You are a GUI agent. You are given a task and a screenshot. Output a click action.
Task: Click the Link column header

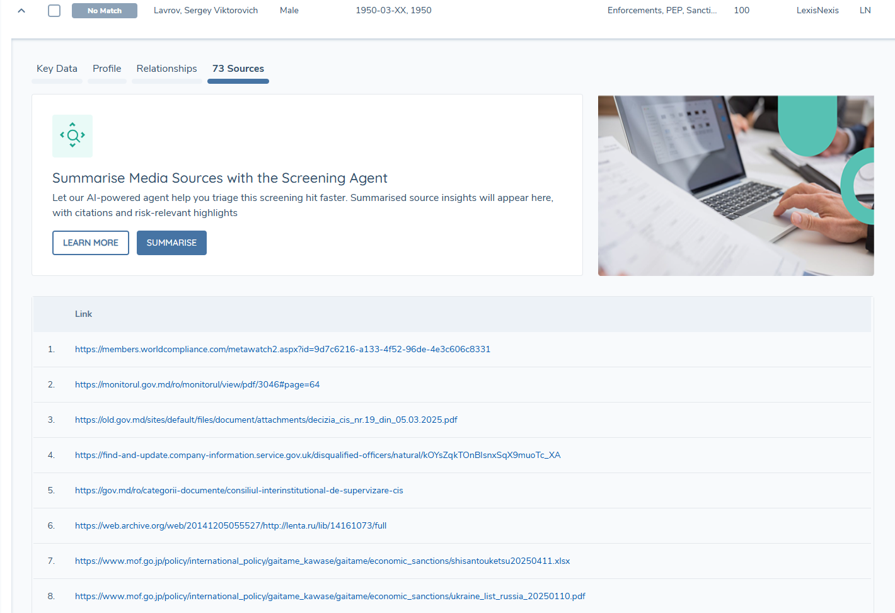point(83,314)
